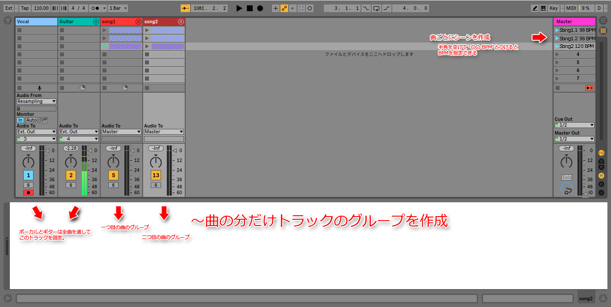Toggle Vocal track arm record button

click(28, 192)
